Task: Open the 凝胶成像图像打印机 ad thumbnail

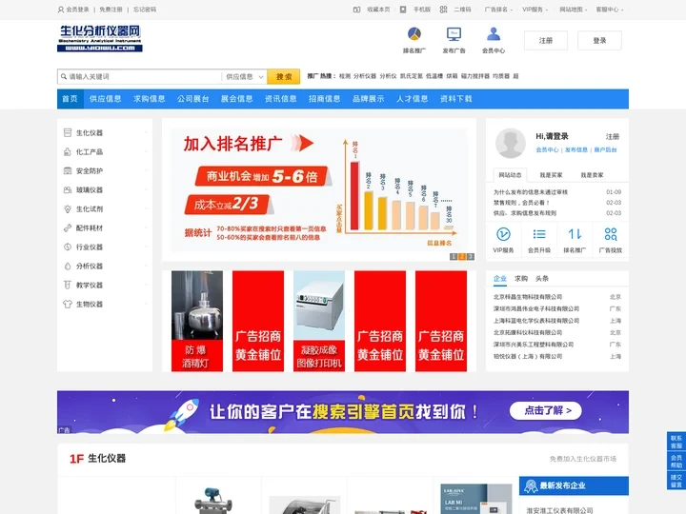Action: pyautogui.click(x=319, y=322)
